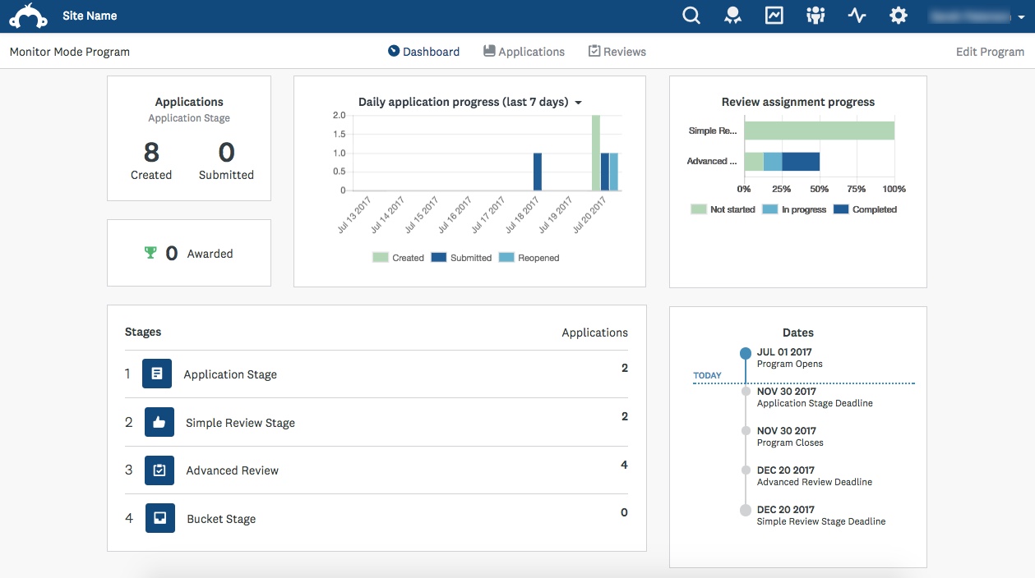Open the activity pulse icon in the top bar
Viewport: 1035px width, 578px height.
click(x=857, y=15)
